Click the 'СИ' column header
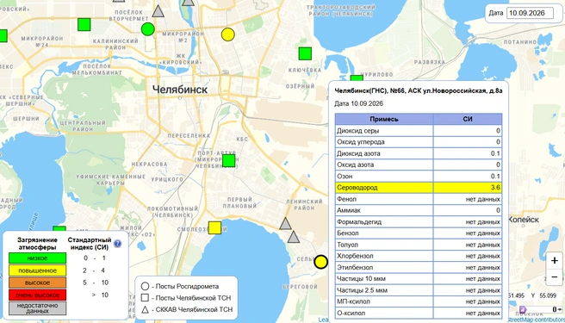Screen dimensions: 565x323 tap(468, 119)
